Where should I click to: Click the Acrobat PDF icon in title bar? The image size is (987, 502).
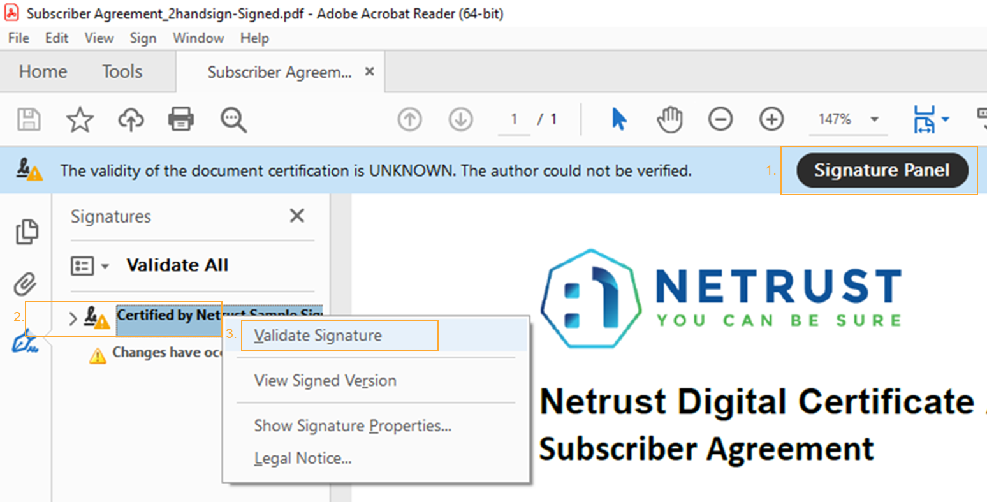11,13
